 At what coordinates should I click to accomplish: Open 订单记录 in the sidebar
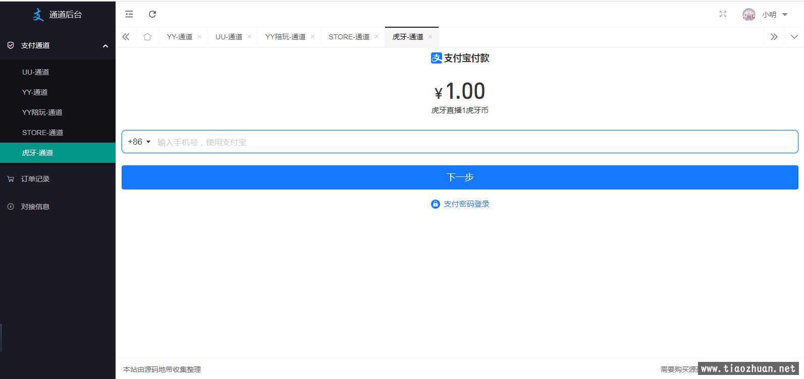58,179
